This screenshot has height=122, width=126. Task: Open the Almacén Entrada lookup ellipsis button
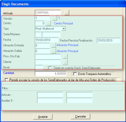click(54, 45)
